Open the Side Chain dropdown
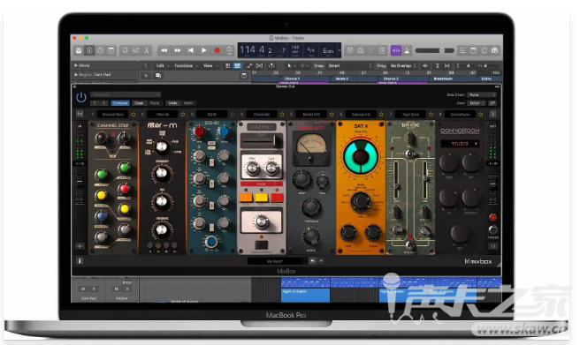The image size is (580, 345). point(482,94)
